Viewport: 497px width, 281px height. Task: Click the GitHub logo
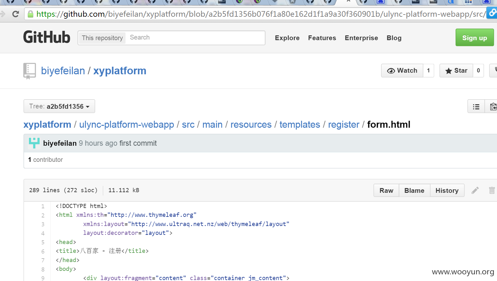click(x=47, y=37)
